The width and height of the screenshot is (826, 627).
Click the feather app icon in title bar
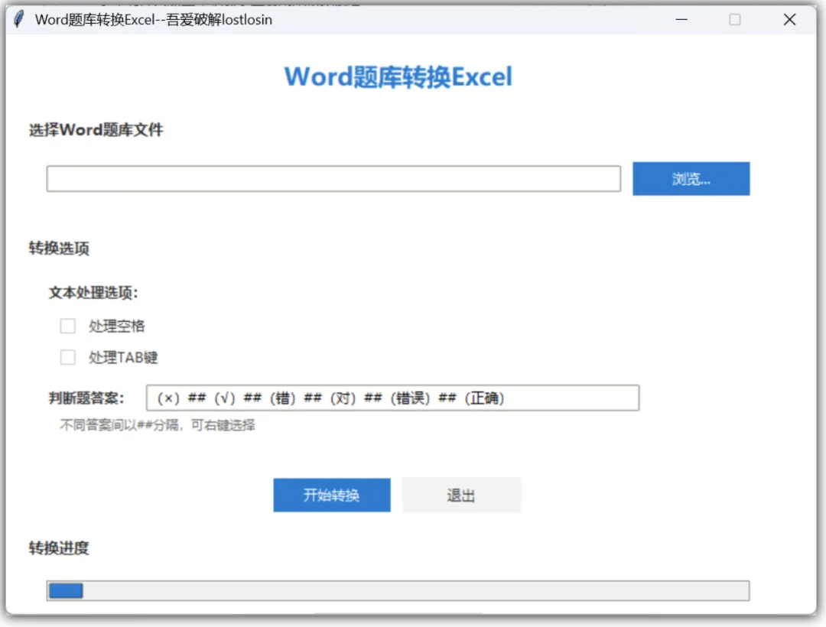[x=18, y=19]
